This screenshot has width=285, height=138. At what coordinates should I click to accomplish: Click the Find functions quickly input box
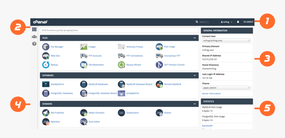(119, 30)
